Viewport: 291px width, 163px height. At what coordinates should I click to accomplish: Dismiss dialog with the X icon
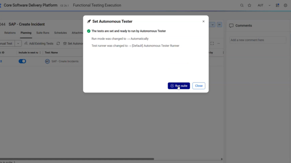tap(203, 21)
